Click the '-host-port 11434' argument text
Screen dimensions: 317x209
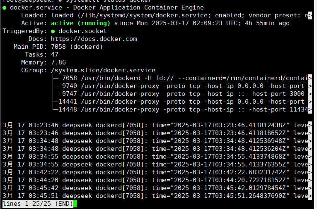pos(278,109)
